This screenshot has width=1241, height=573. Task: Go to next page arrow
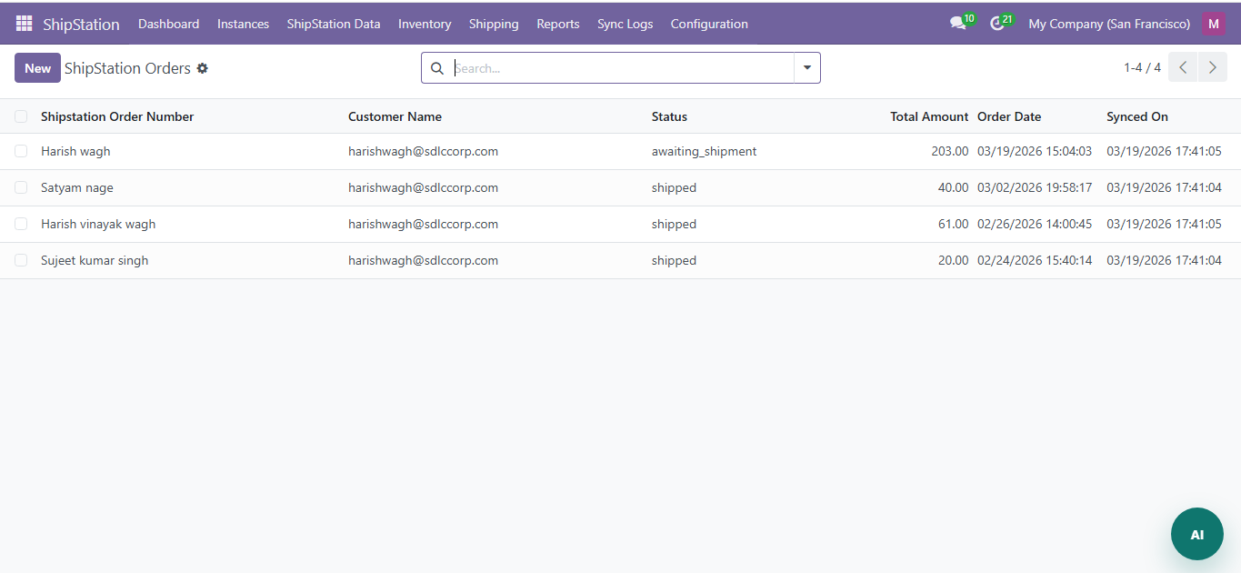click(x=1213, y=67)
